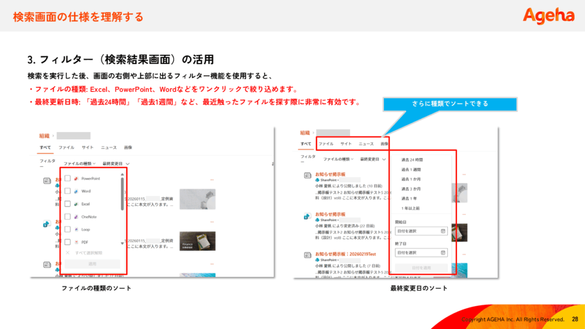Click the X icon beside すべて選択解除
585x329 pixels.
tap(67, 252)
